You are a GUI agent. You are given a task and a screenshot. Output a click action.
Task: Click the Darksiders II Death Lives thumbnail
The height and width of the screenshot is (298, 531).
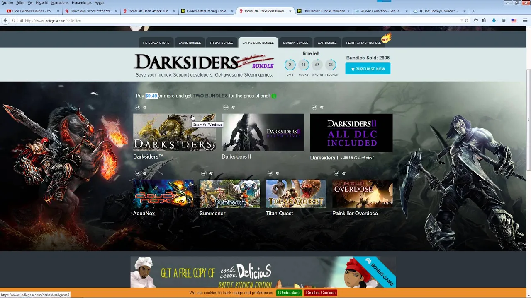pyautogui.click(x=263, y=132)
